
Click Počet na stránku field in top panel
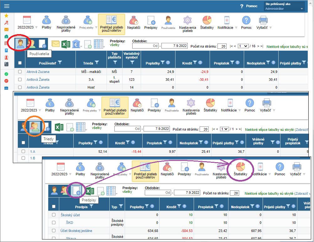(x=222, y=46)
